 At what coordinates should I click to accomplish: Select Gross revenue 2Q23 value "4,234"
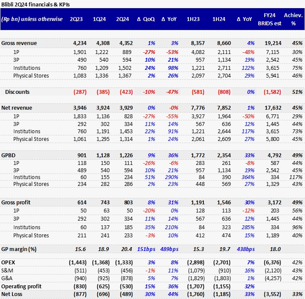80,43
